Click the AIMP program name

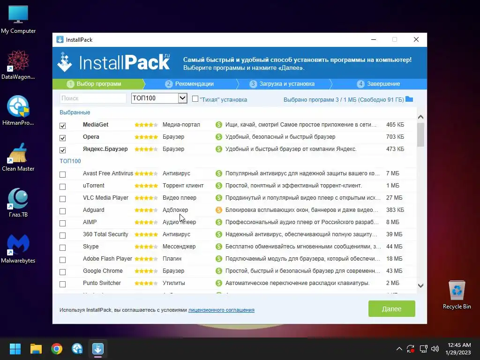[x=90, y=222]
